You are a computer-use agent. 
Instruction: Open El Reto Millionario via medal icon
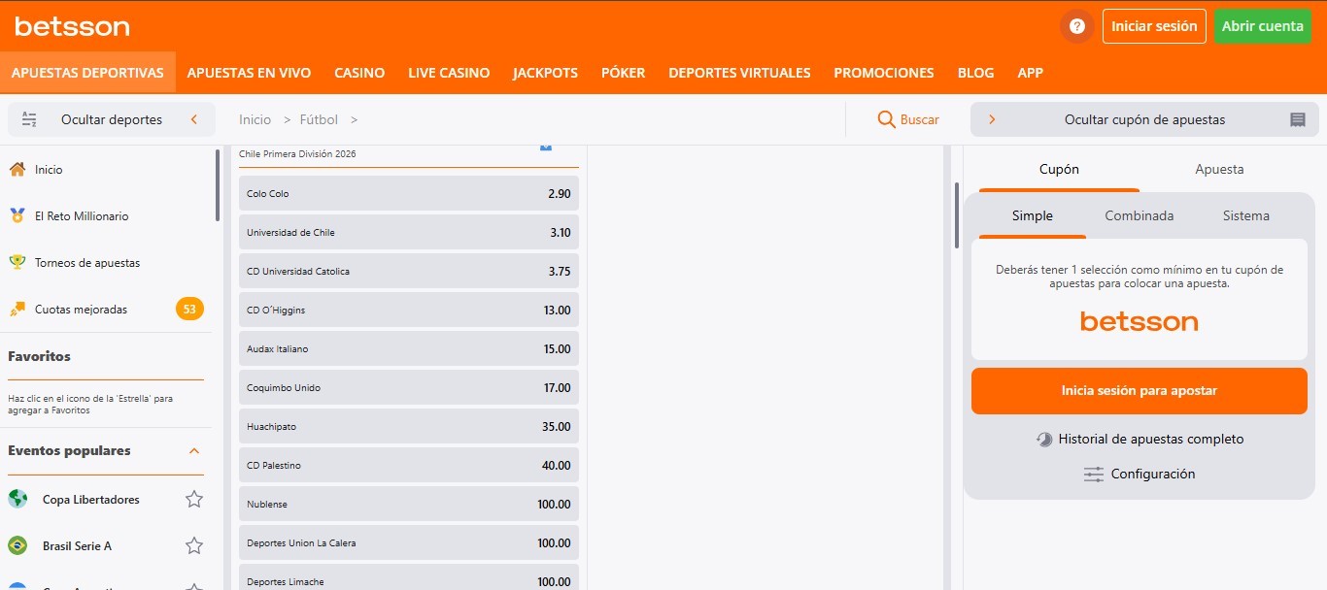point(19,215)
